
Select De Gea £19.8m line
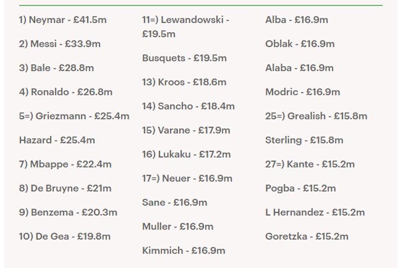[x=64, y=236]
